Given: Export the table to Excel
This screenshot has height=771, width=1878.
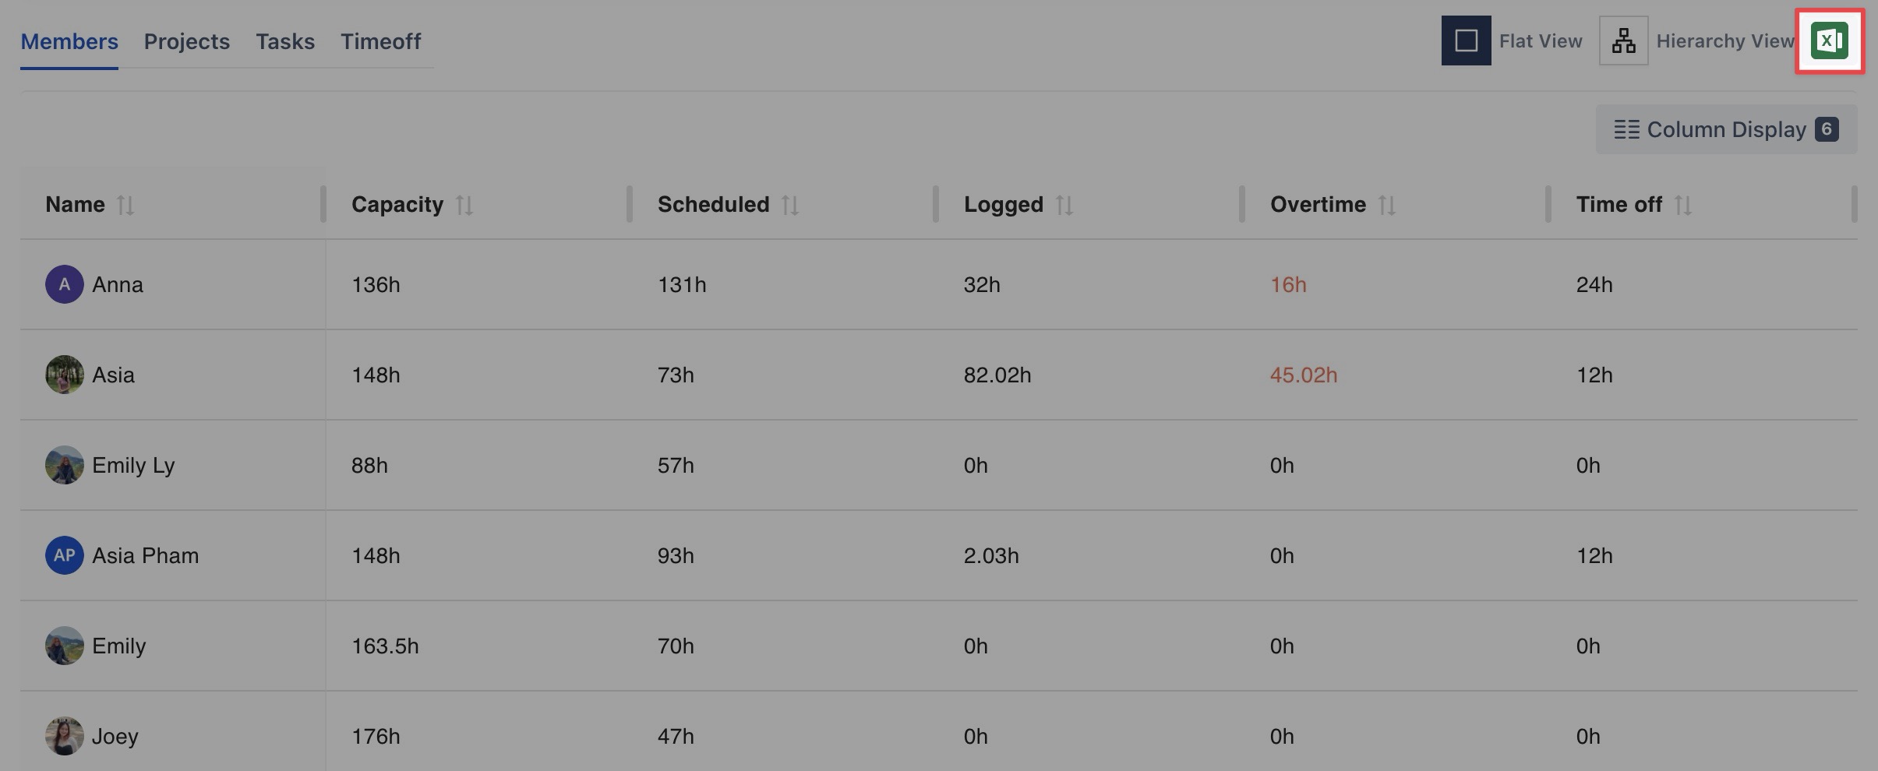Looking at the screenshot, I should 1829,41.
